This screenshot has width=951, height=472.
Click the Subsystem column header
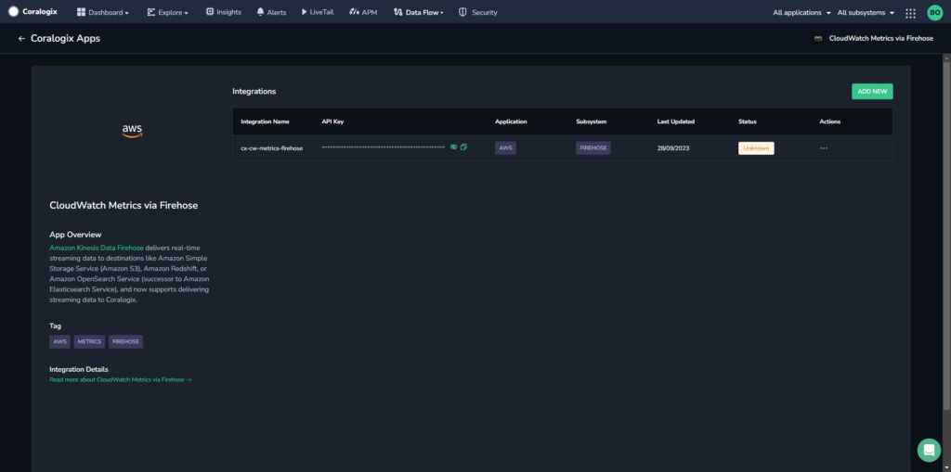point(592,121)
